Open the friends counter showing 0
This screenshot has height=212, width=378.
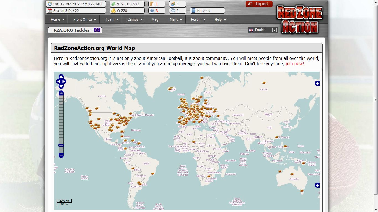tap(177, 4)
